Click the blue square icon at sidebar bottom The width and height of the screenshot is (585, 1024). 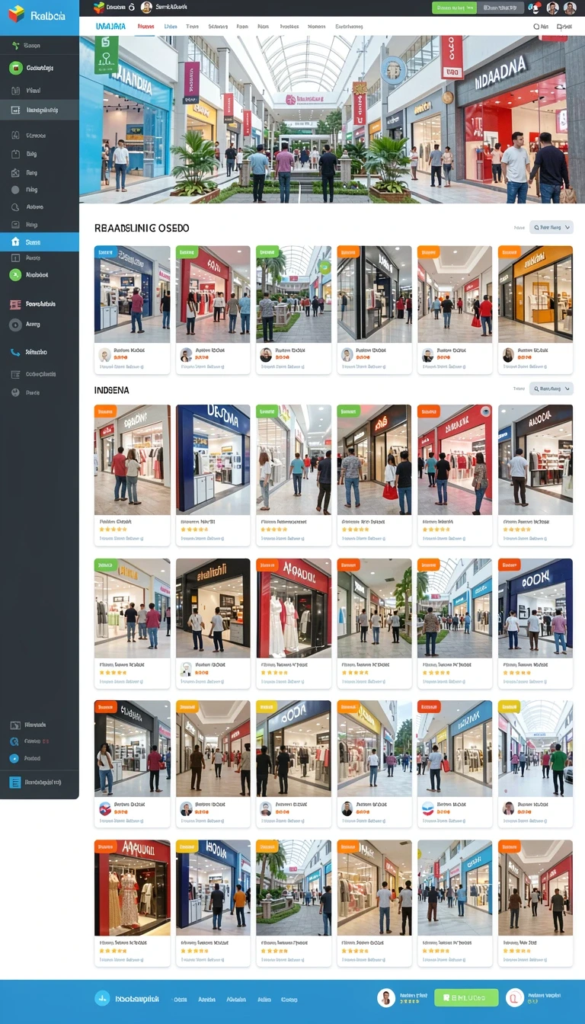pyautogui.click(x=14, y=782)
